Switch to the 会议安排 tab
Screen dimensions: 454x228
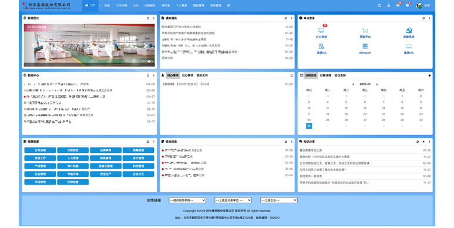point(340,75)
